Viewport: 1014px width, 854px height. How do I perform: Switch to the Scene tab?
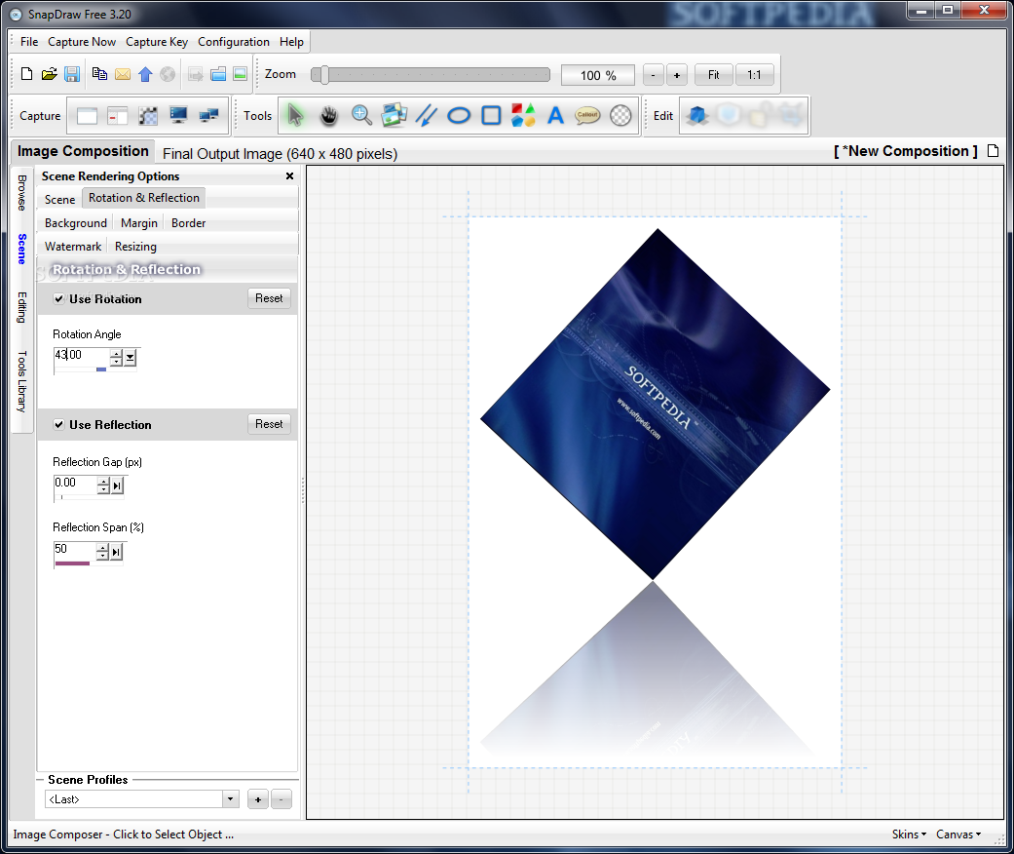(x=59, y=200)
